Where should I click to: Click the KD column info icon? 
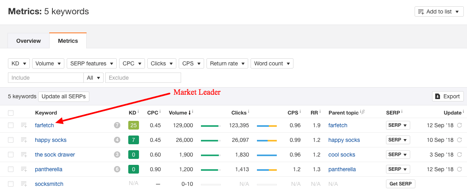(x=139, y=112)
